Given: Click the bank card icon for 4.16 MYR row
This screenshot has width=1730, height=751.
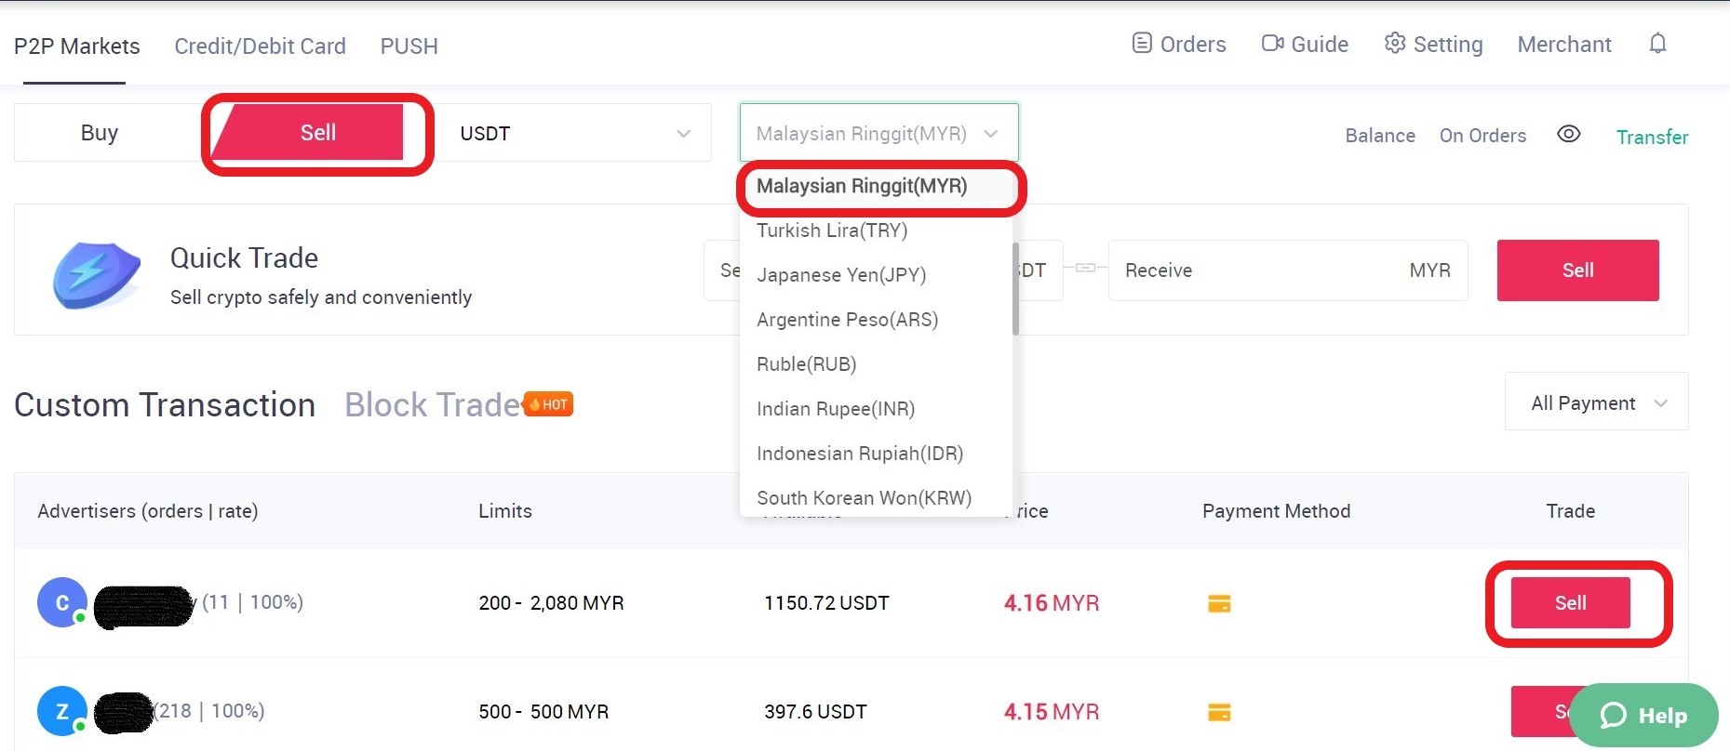Looking at the screenshot, I should [x=1219, y=603].
